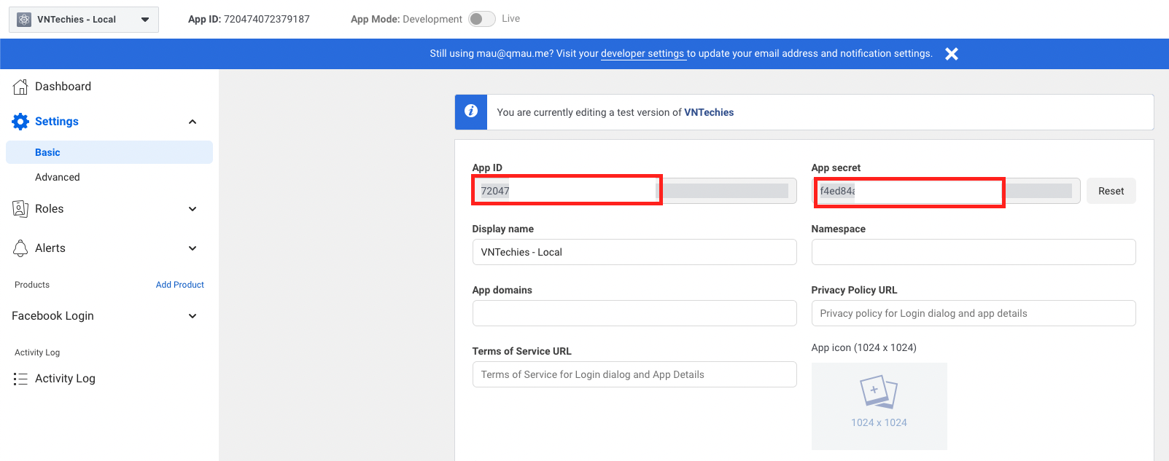Click the VNTechies app atom icon
1169x461 pixels.
click(x=24, y=20)
